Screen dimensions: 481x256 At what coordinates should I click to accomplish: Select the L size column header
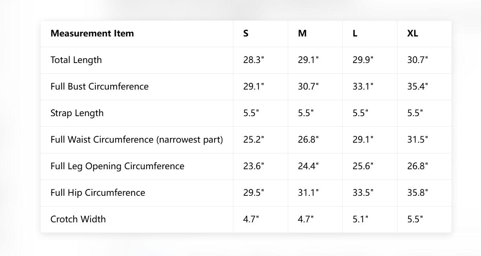(355, 34)
